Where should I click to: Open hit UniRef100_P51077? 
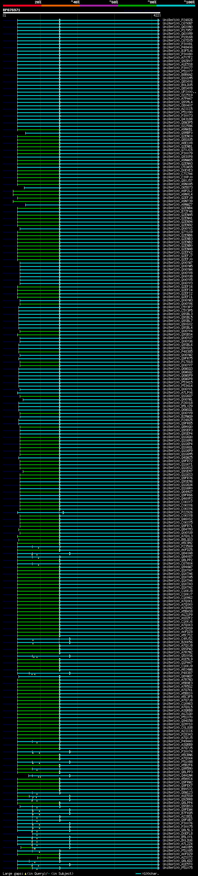click(x=177, y=71)
